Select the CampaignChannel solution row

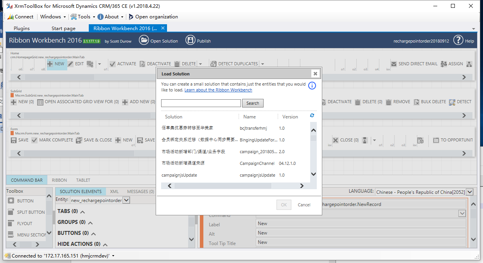pos(236,163)
